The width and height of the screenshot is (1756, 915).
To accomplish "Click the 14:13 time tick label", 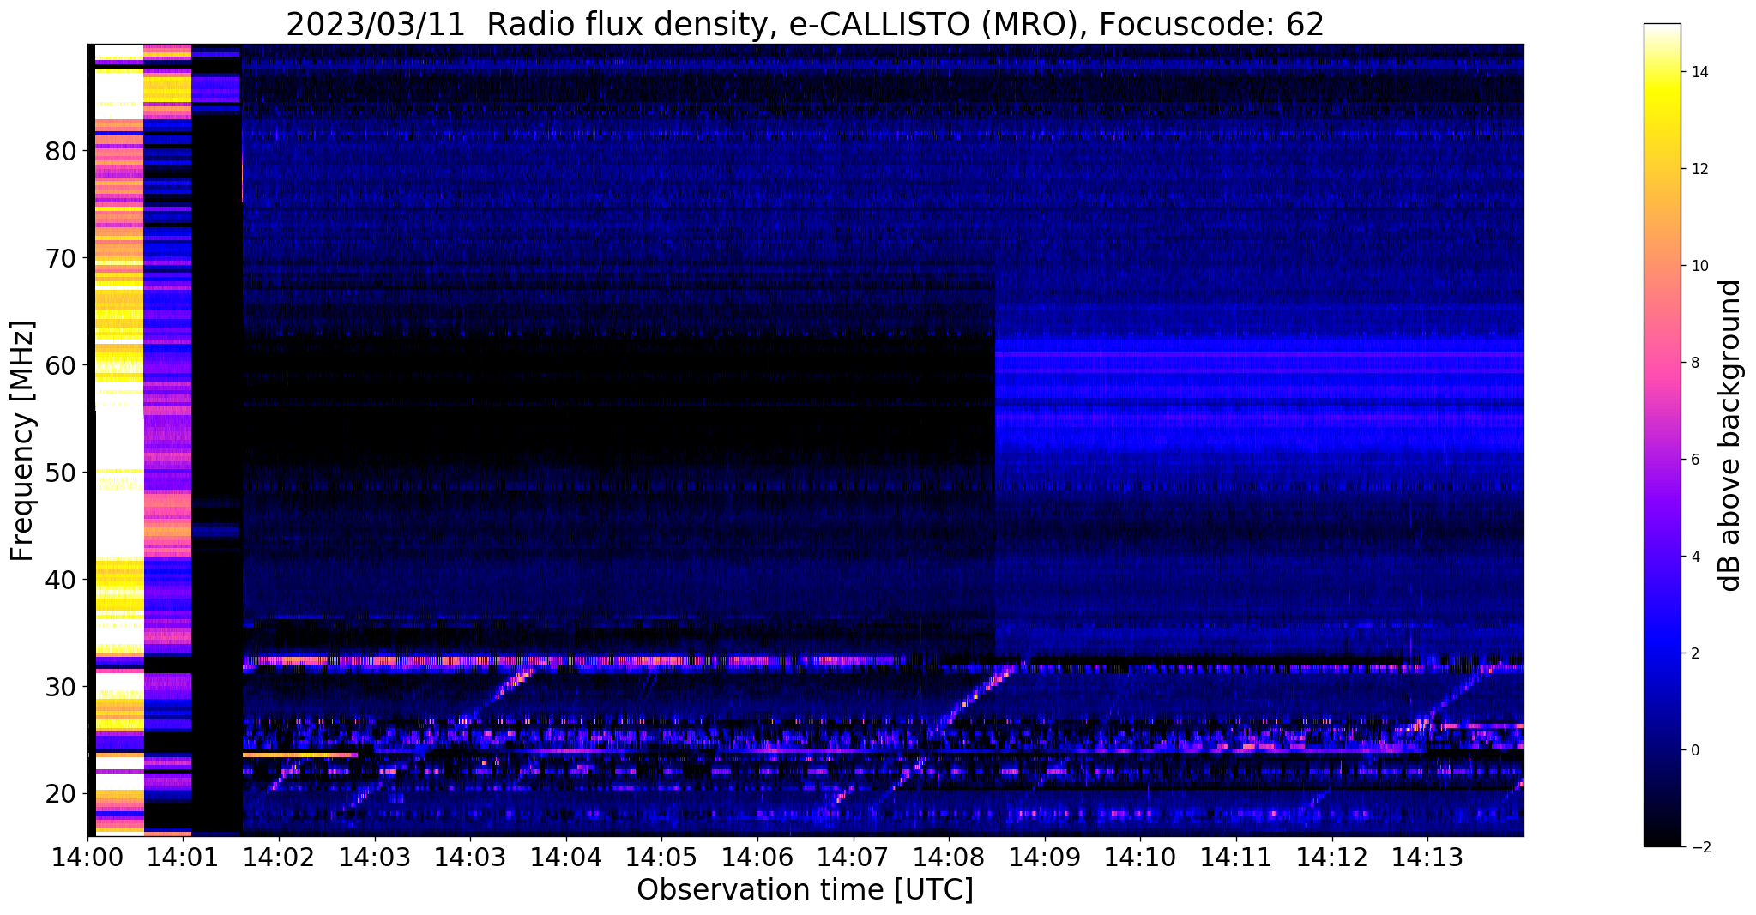I will click(1427, 857).
